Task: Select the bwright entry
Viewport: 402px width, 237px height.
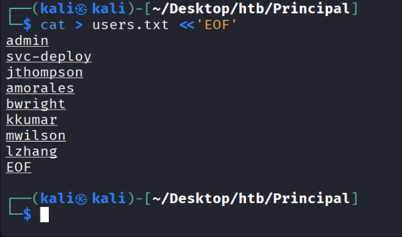Action: 36,104
